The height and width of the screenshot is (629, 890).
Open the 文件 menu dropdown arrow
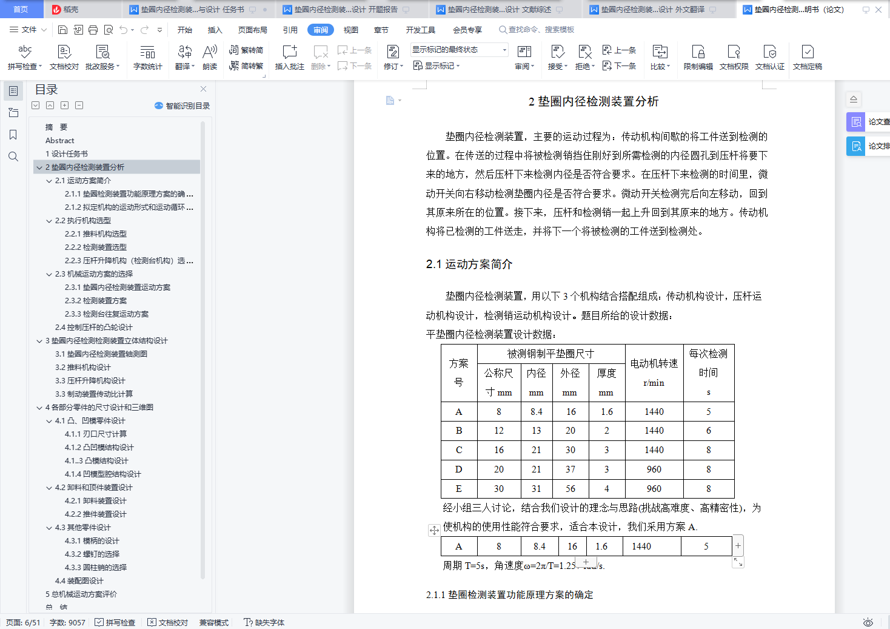(x=44, y=30)
